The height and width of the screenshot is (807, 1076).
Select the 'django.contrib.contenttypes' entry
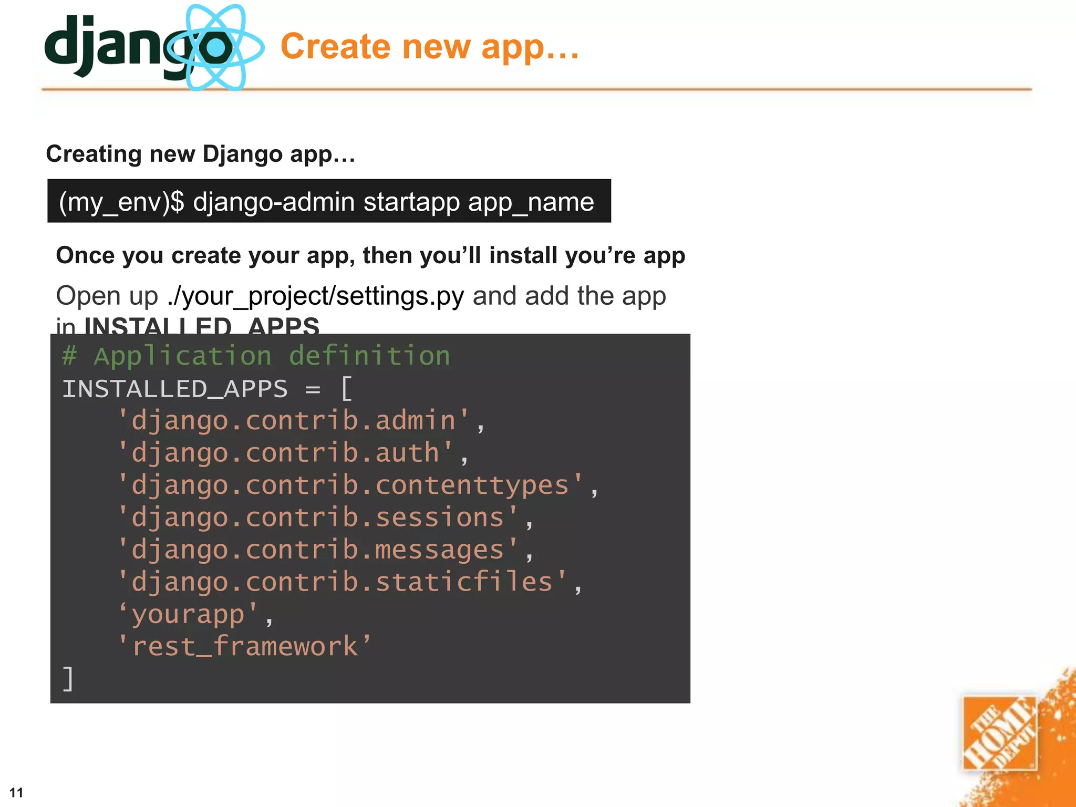pos(358,486)
